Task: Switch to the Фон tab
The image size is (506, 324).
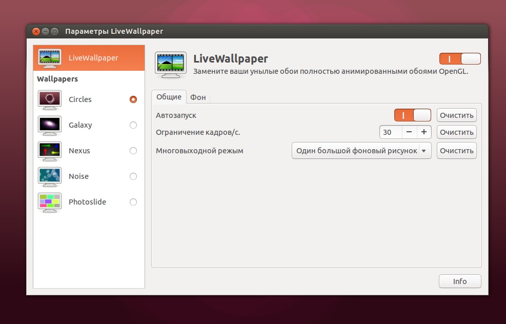Action: click(x=198, y=97)
